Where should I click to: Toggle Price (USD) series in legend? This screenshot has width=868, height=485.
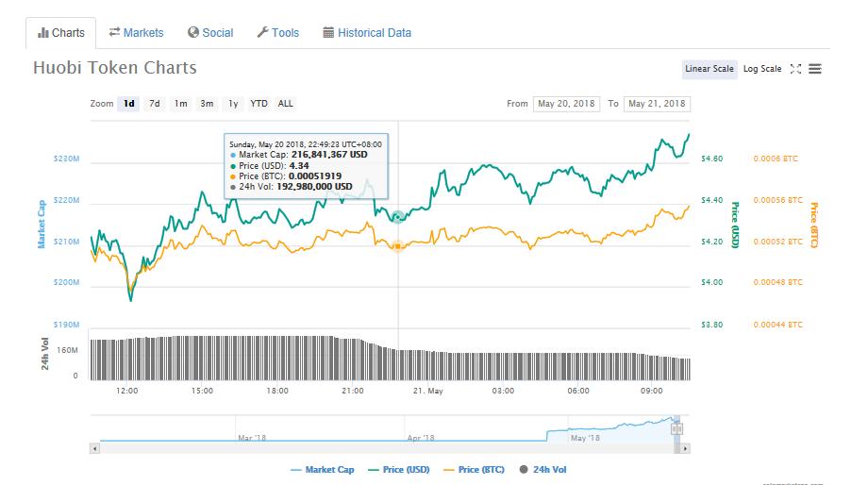coord(398,469)
